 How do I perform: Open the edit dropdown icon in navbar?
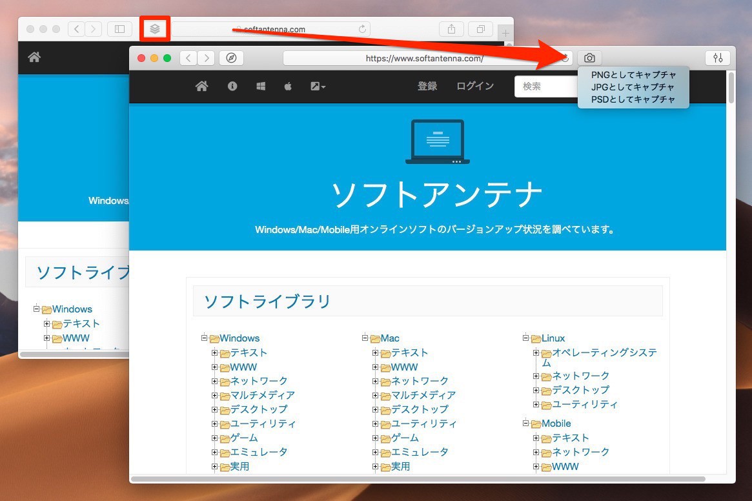click(318, 87)
